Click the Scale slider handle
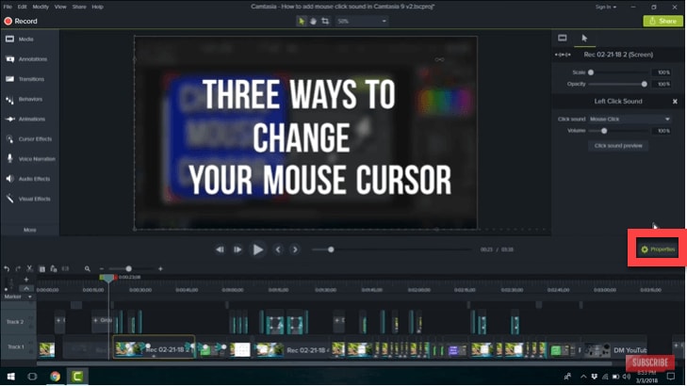This screenshot has width=687, height=386. 591,72
